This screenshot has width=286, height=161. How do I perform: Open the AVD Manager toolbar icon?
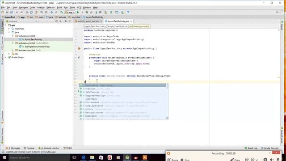pyautogui.click(x=117, y=12)
